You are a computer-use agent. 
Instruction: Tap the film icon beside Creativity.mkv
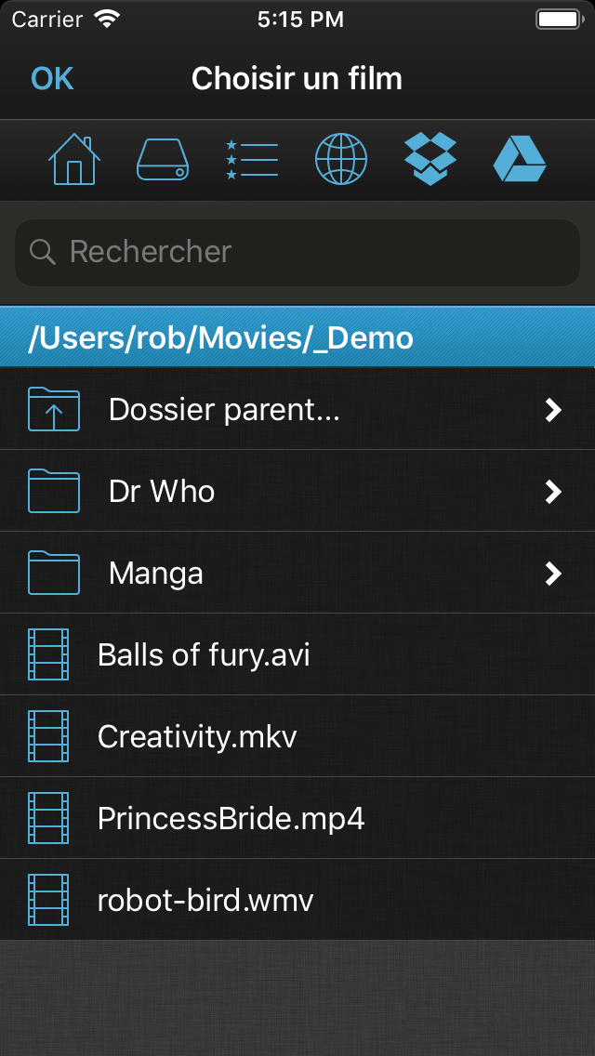coord(48,736)
